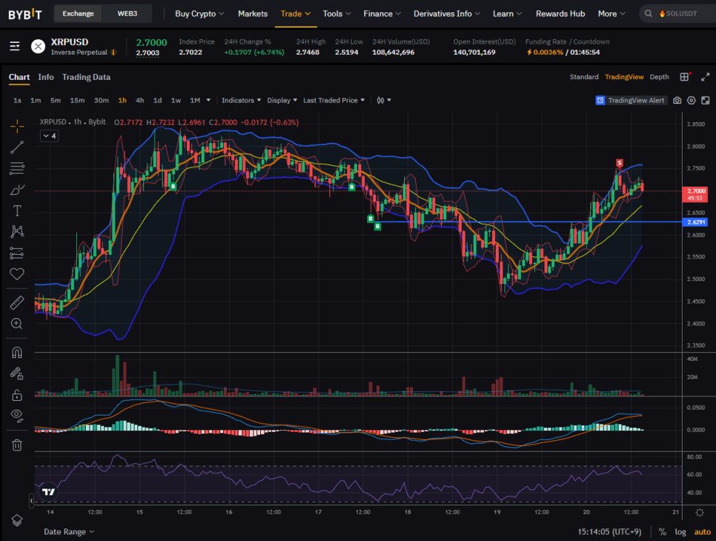716x541 pixels.
Task: Open the time axis settings gear
Action: pos(699,512)
